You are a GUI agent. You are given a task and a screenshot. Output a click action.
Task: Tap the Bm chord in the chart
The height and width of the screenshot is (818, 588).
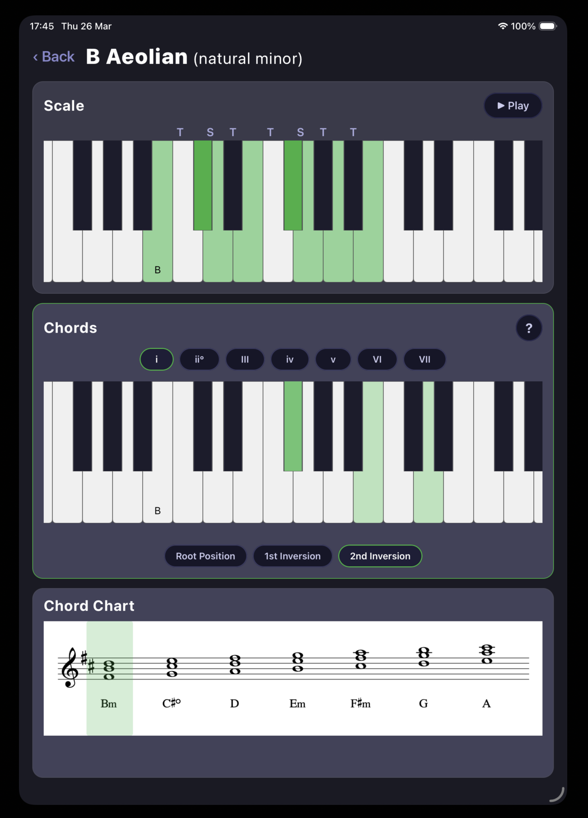109,678
